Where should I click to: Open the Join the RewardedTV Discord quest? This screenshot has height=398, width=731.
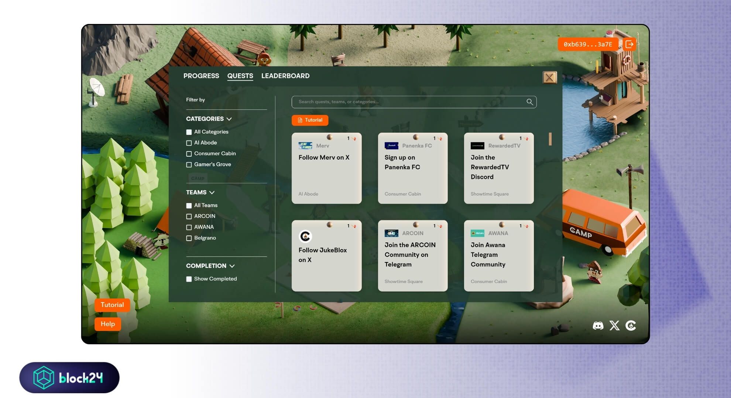click(499, 168)
